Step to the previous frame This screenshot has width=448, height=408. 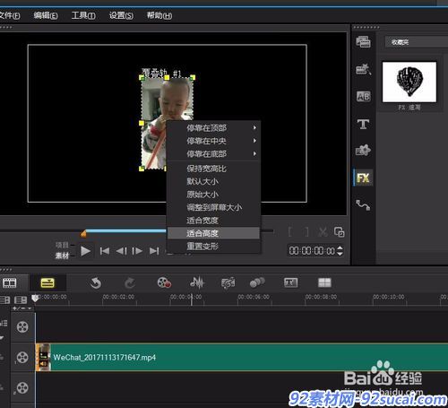(121, 251)
